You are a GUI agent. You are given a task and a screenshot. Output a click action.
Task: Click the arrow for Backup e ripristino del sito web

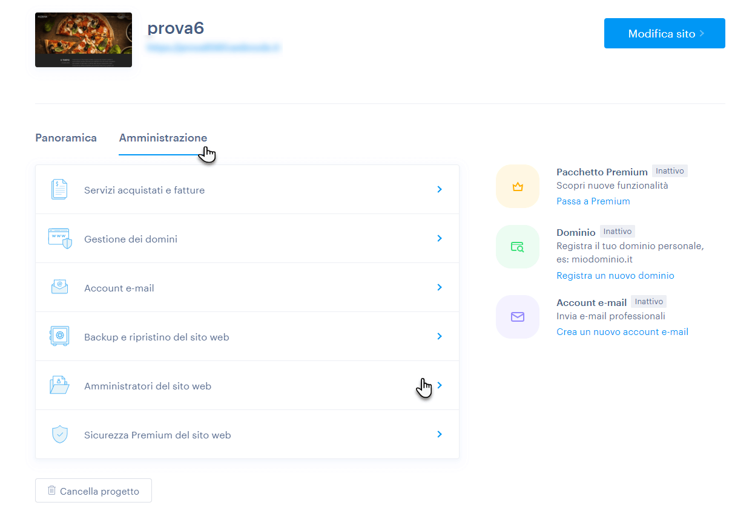[440, 336]
